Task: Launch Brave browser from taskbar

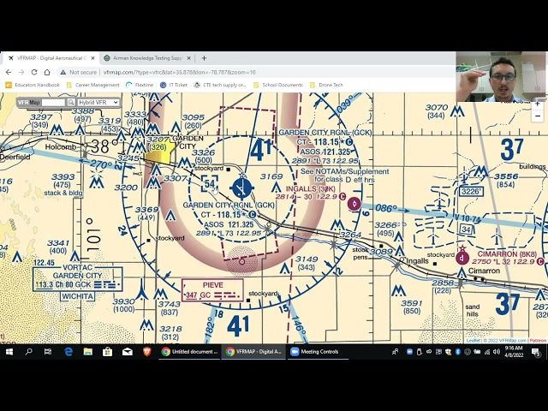Action: pos(147,352)
